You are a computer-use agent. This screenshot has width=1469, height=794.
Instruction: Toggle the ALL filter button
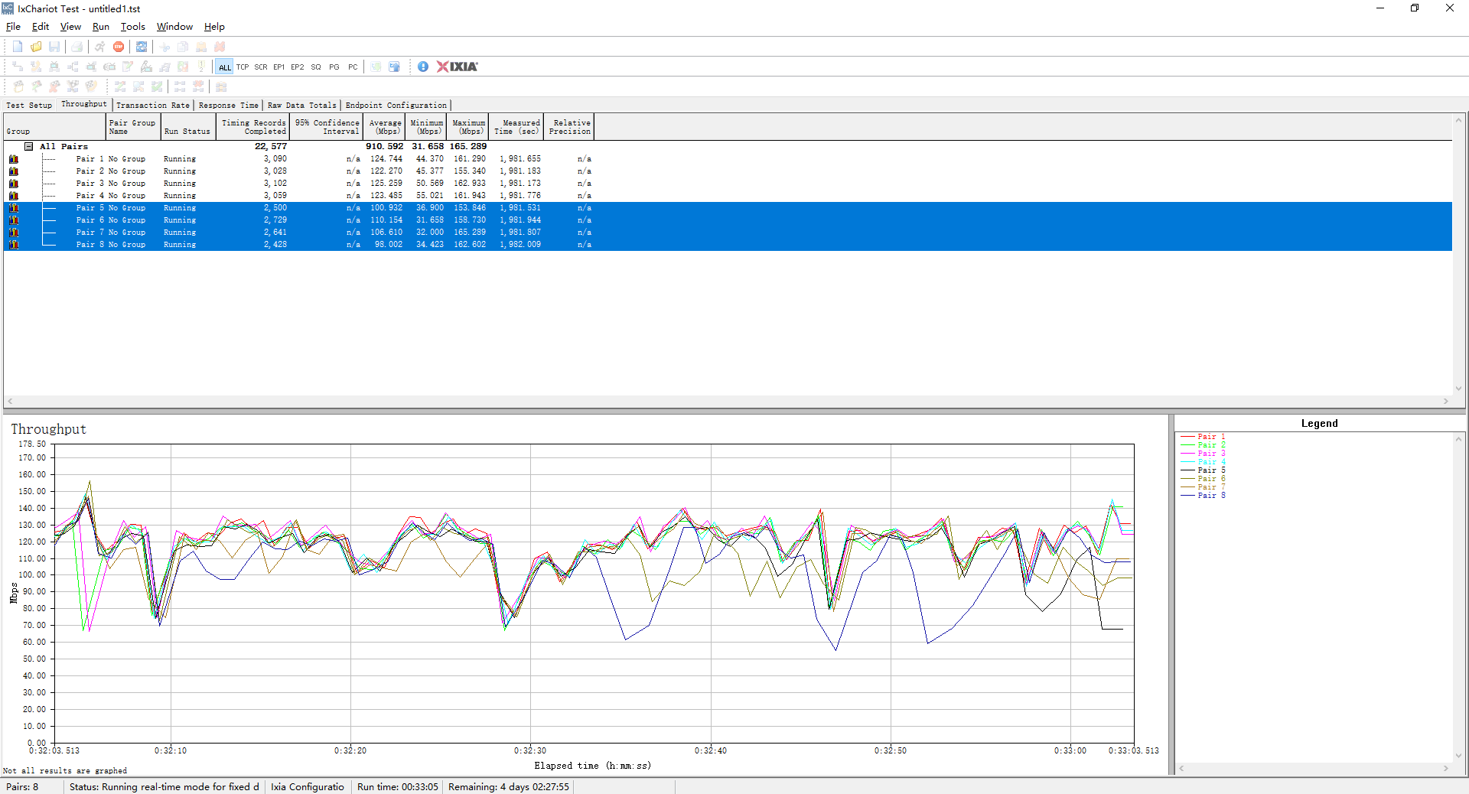224,67
